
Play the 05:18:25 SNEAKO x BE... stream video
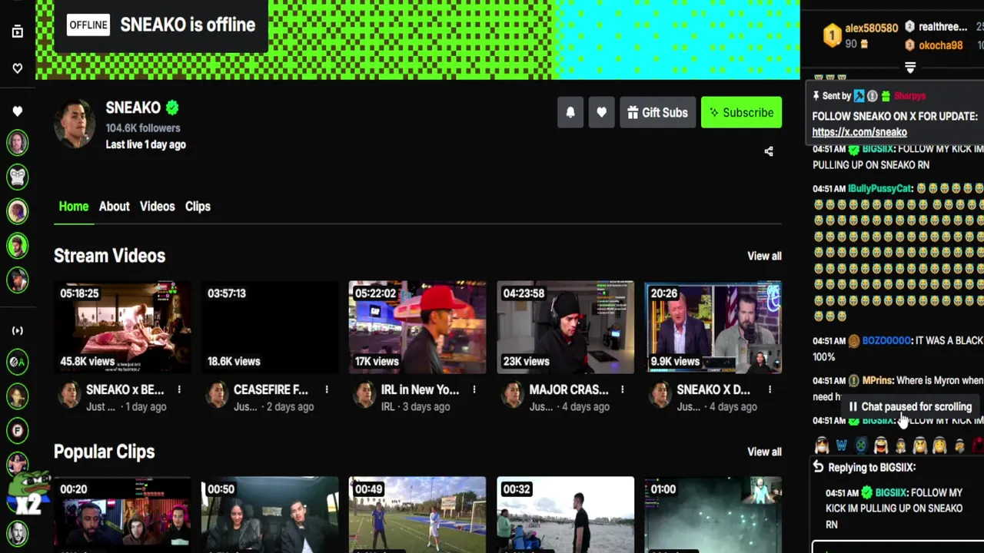pyautogui.click(x=122, y=327)
